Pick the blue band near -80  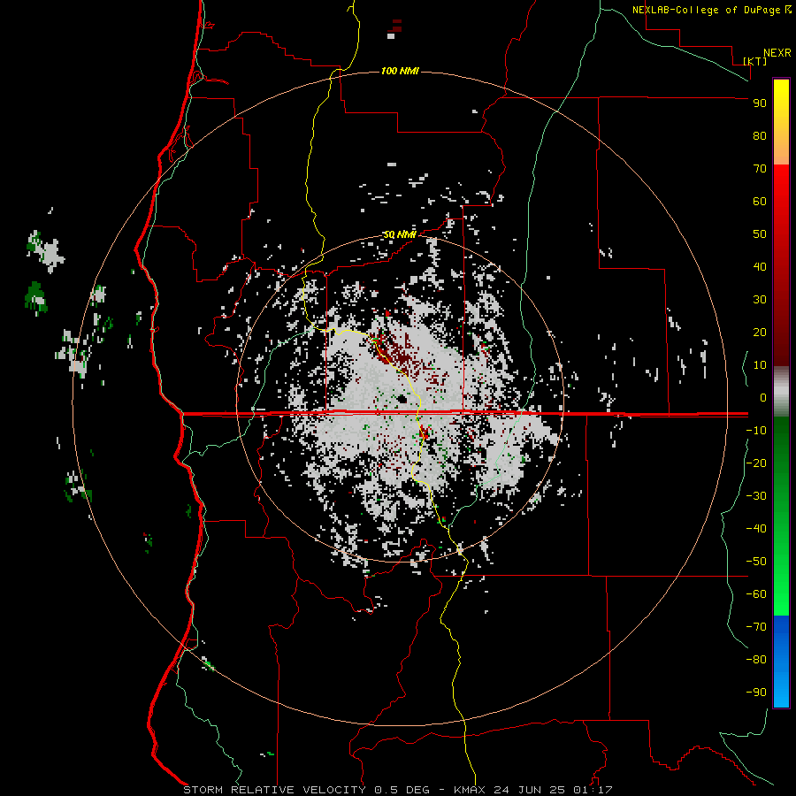[781, 660]
